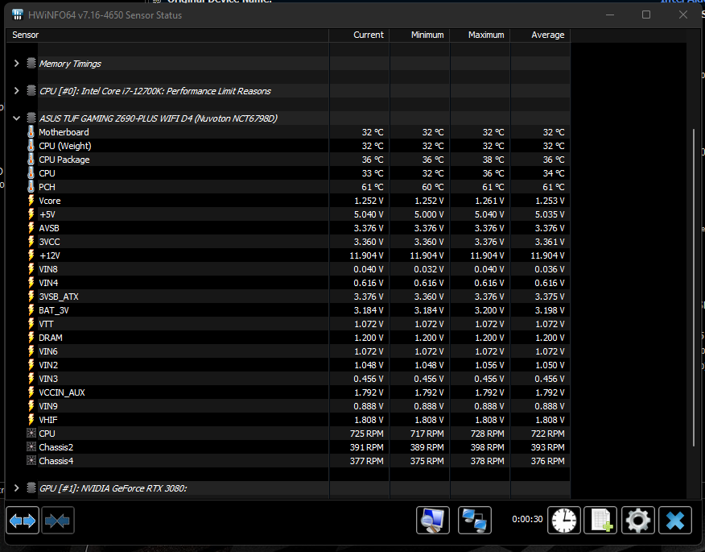The height and width of the screenshot is (552, 705).
Task: Click the BAT_3V lightning bolt icon
Action: 31,309
